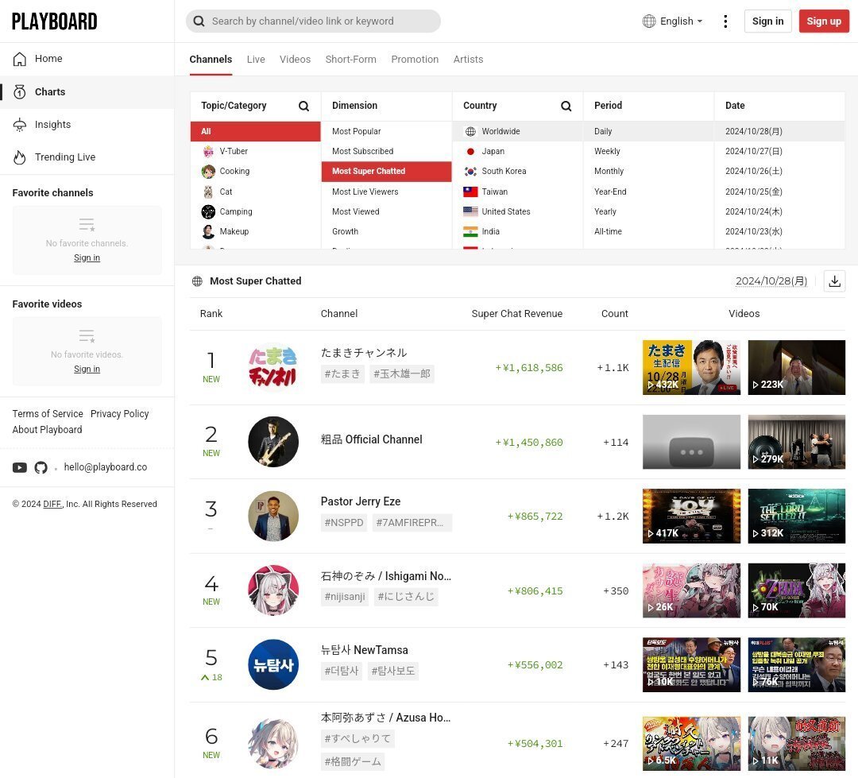Click the #nijisanji tag
Image resolution: width=858 pixels, height=778 pixels.
[345, 597]
